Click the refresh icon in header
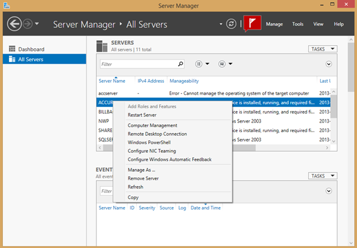Screen dimensions: 357x248 click(x=231, y=24)
